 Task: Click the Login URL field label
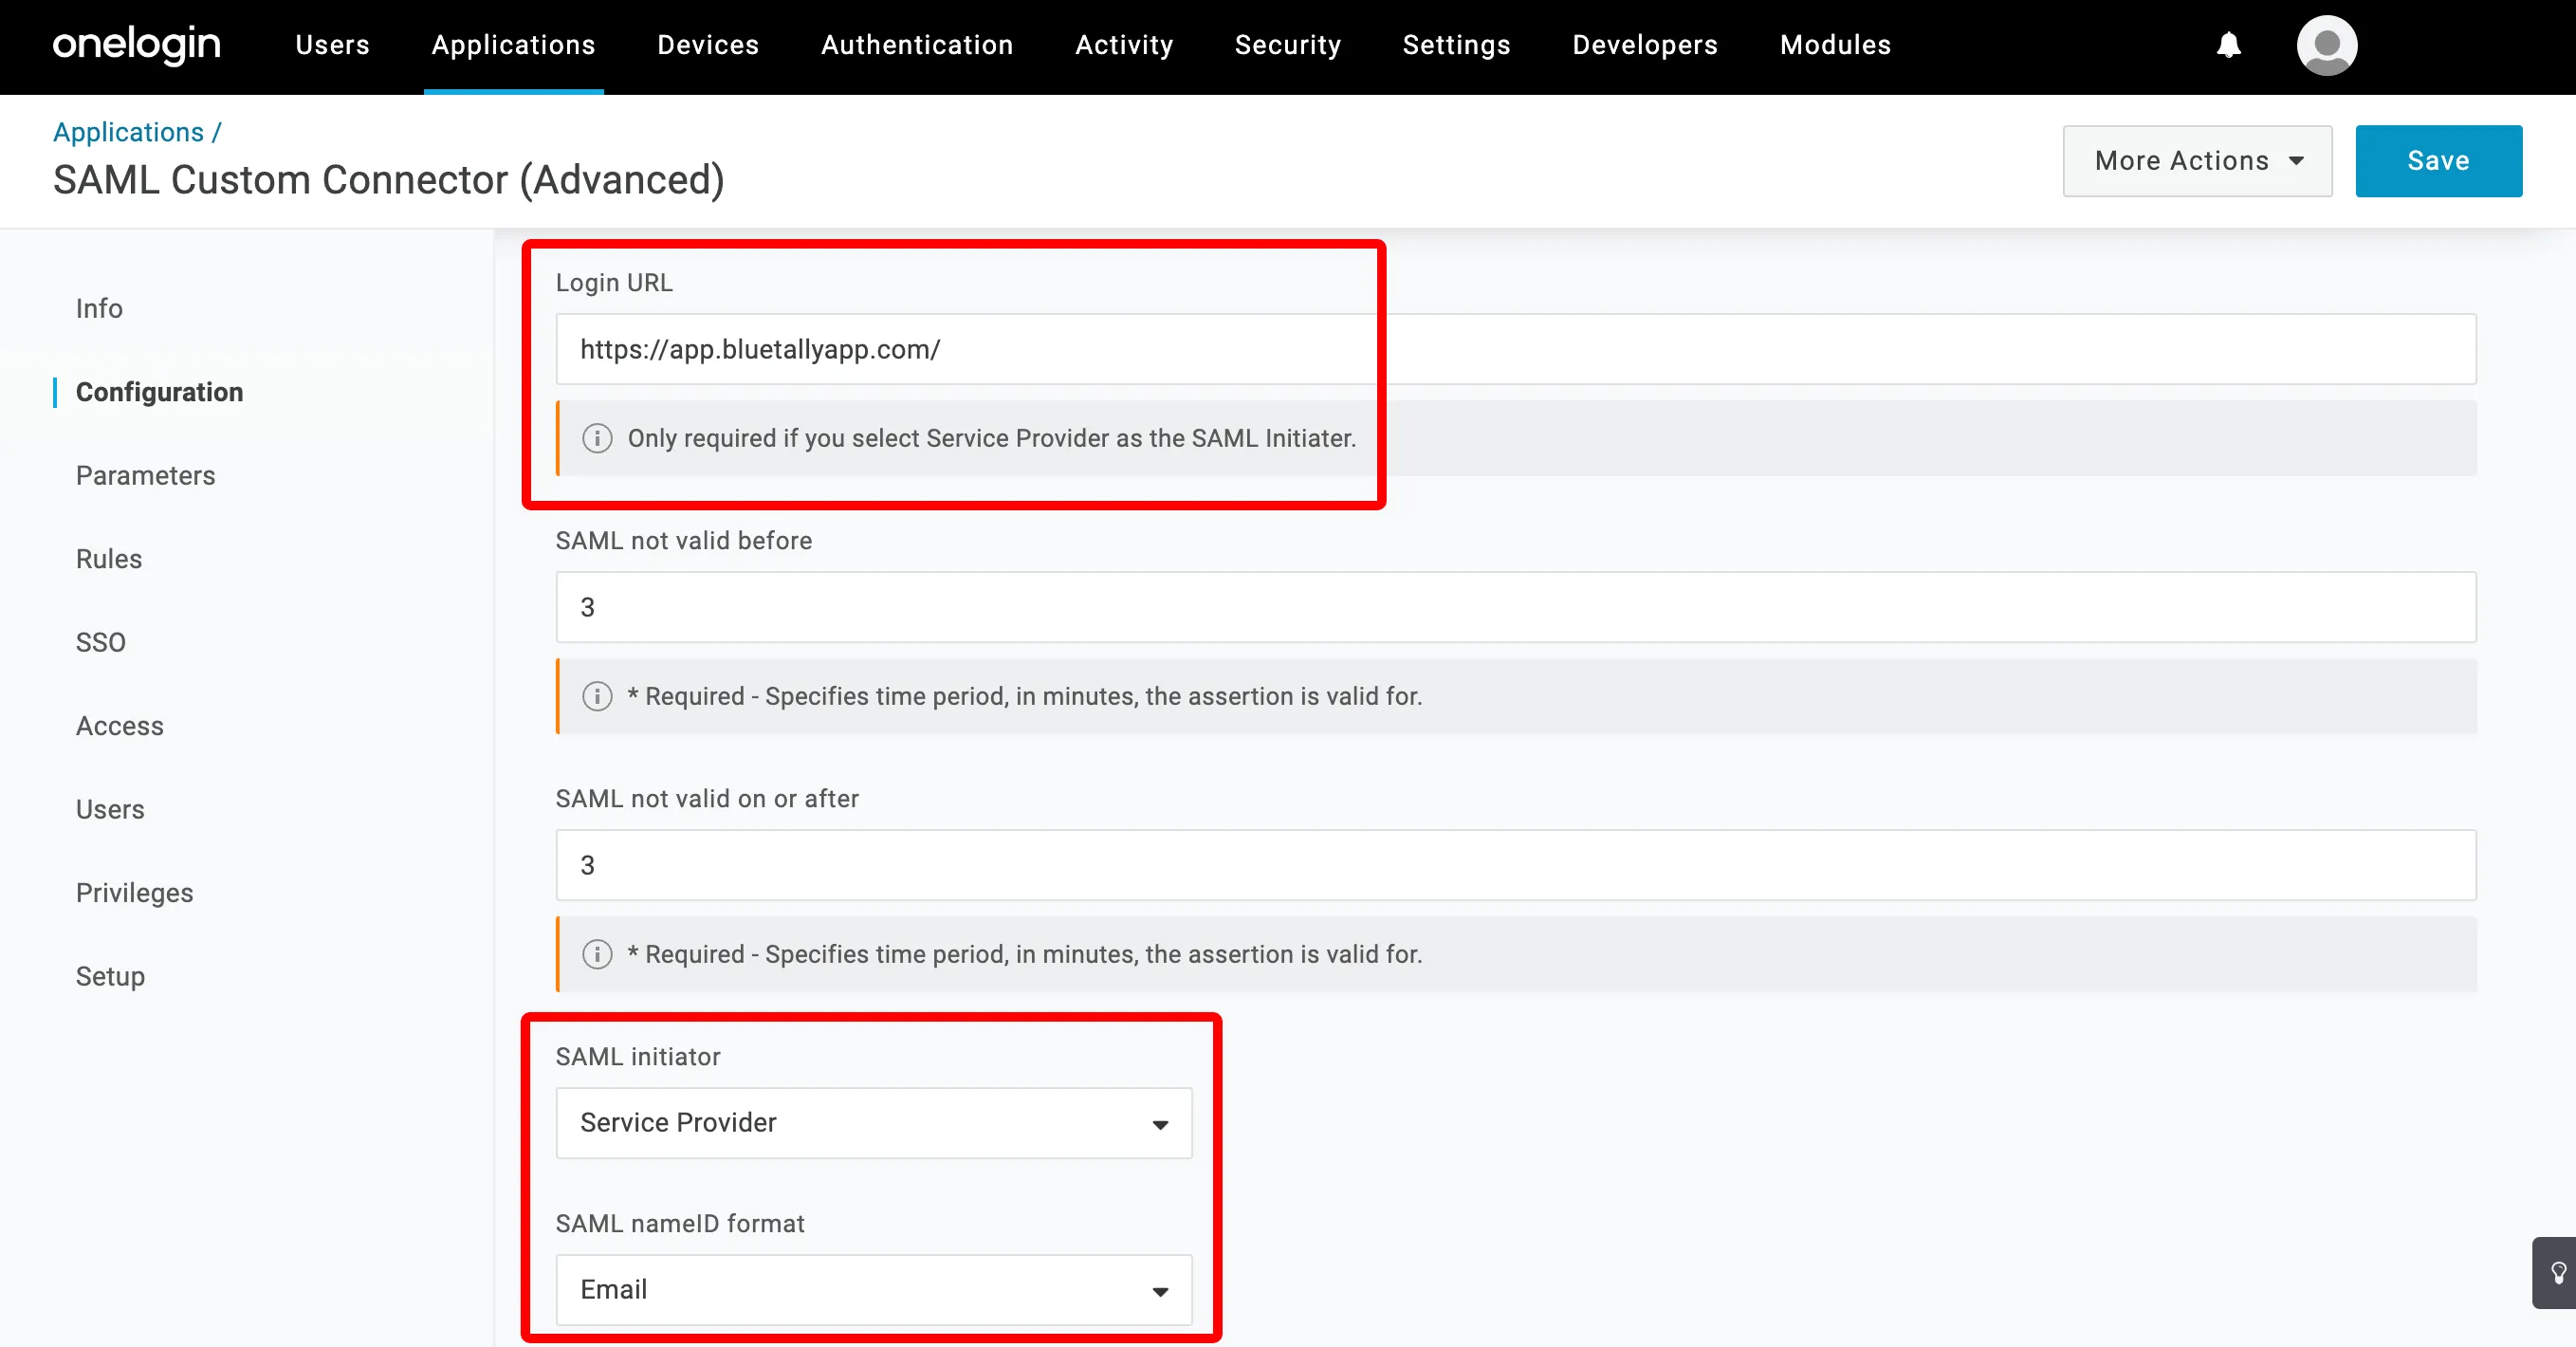(614, 283)
